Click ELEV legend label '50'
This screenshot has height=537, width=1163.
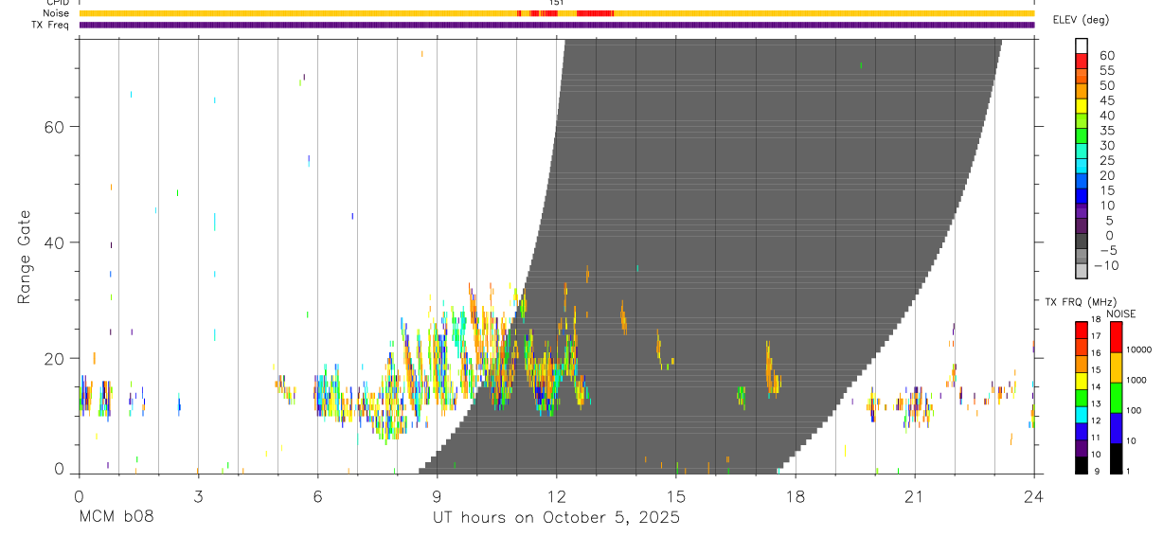[1107, 85]
